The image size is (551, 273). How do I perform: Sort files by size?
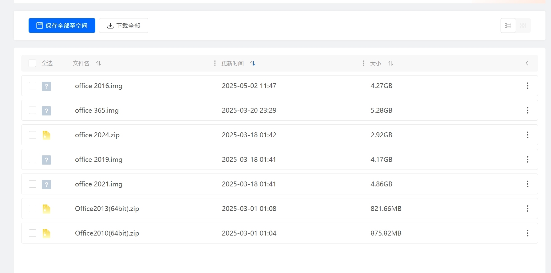(390, 63)
